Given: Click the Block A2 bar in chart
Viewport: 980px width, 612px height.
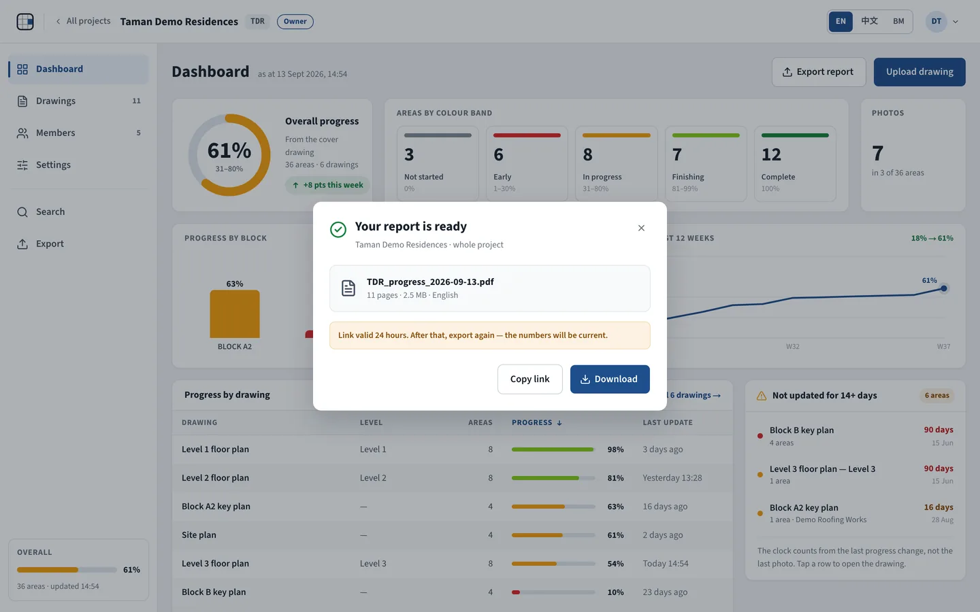Looking at the screenshot, I should point(235,314).
